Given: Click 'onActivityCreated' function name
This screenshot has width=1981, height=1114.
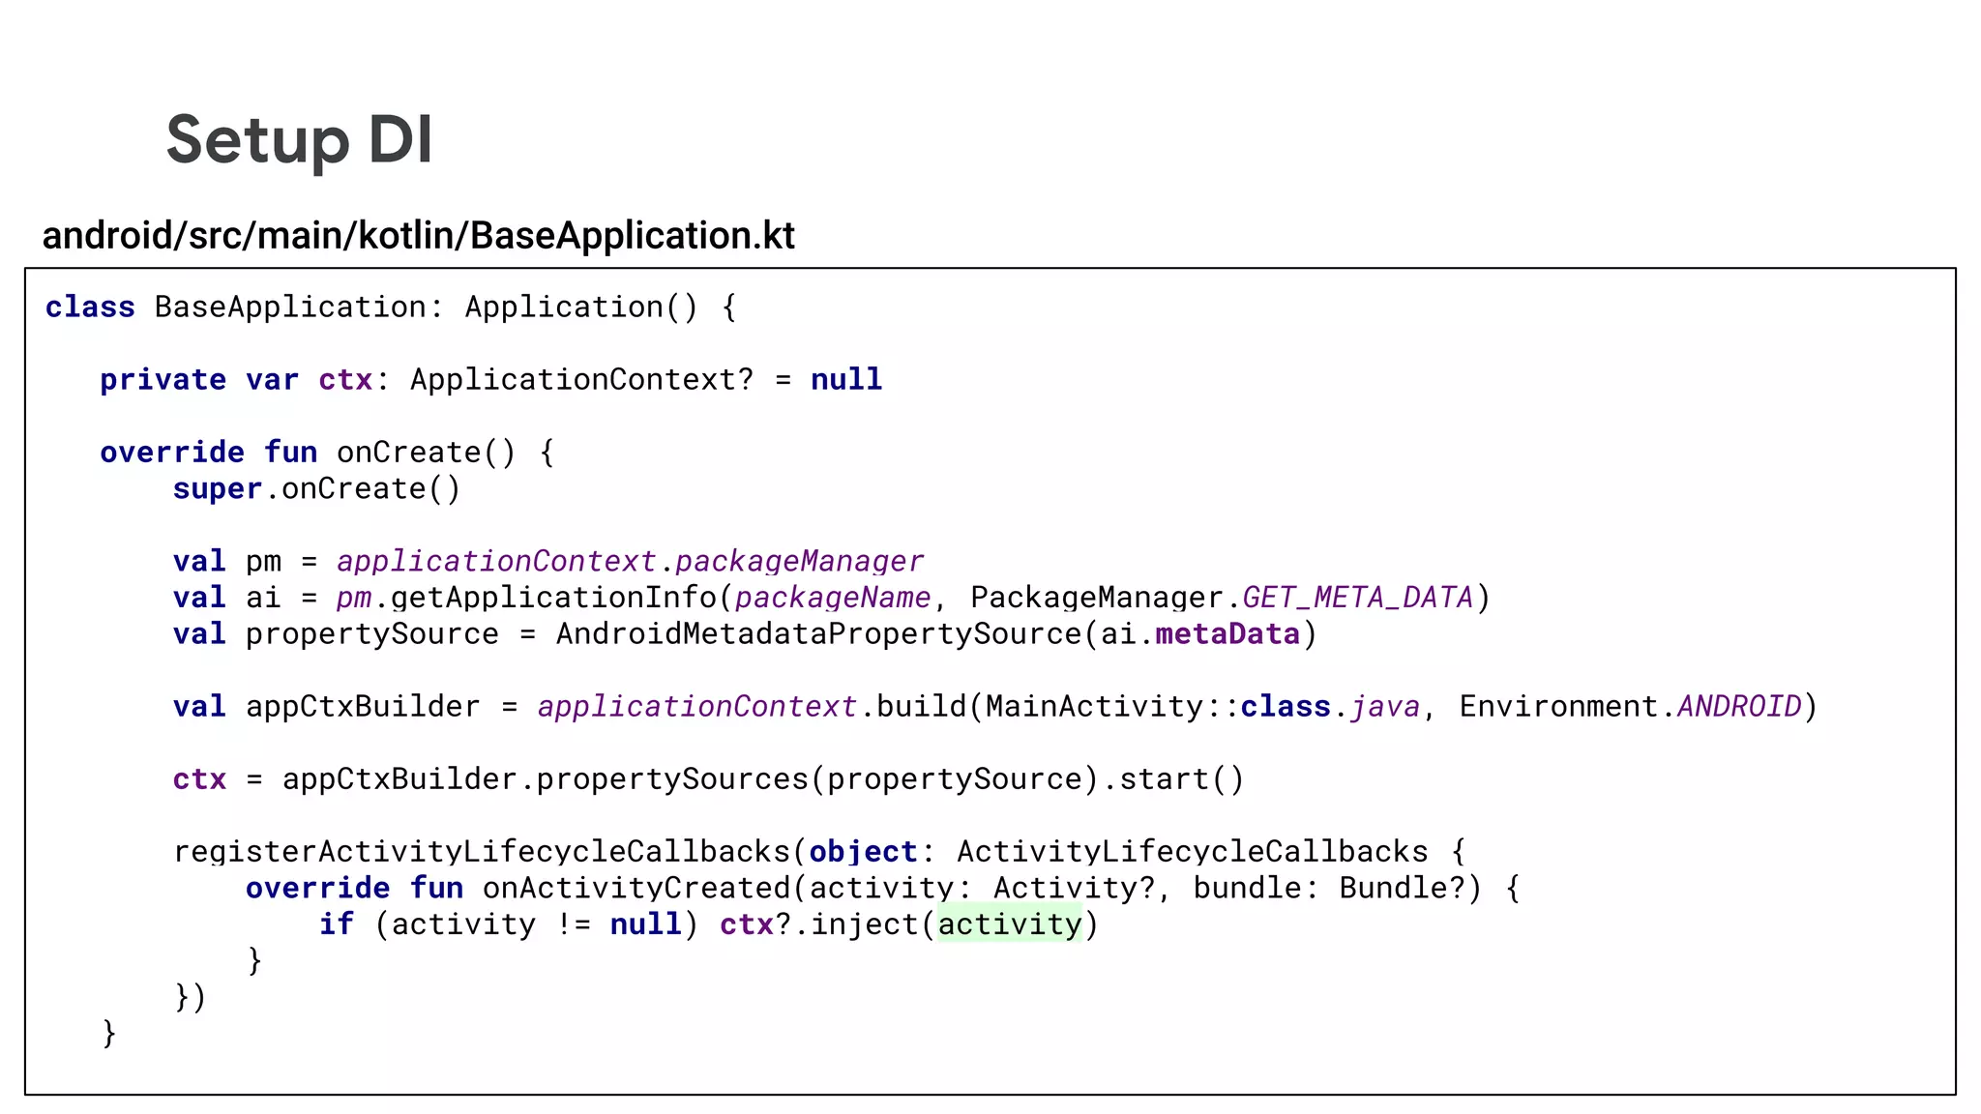Looking at the screenshot, I should (636, 888).
